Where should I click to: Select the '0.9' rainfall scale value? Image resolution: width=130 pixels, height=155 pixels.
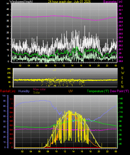point(11,108)
